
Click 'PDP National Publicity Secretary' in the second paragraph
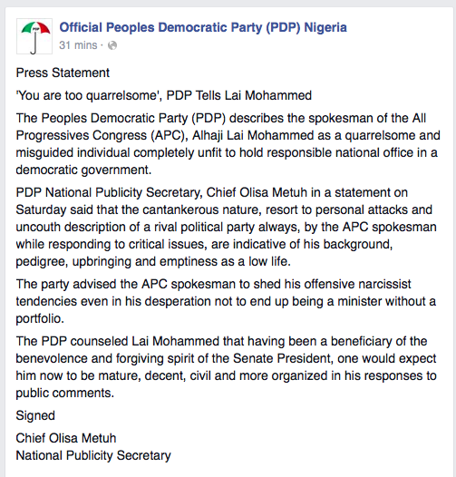(x=109, y=192)
